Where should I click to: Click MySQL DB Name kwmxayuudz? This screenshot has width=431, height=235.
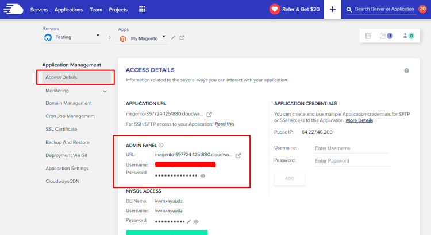[169, 201]
